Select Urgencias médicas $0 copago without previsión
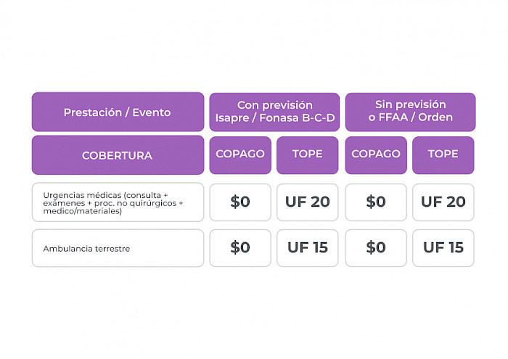The width and height of the screenshot is (508, 359). [376, 202]
